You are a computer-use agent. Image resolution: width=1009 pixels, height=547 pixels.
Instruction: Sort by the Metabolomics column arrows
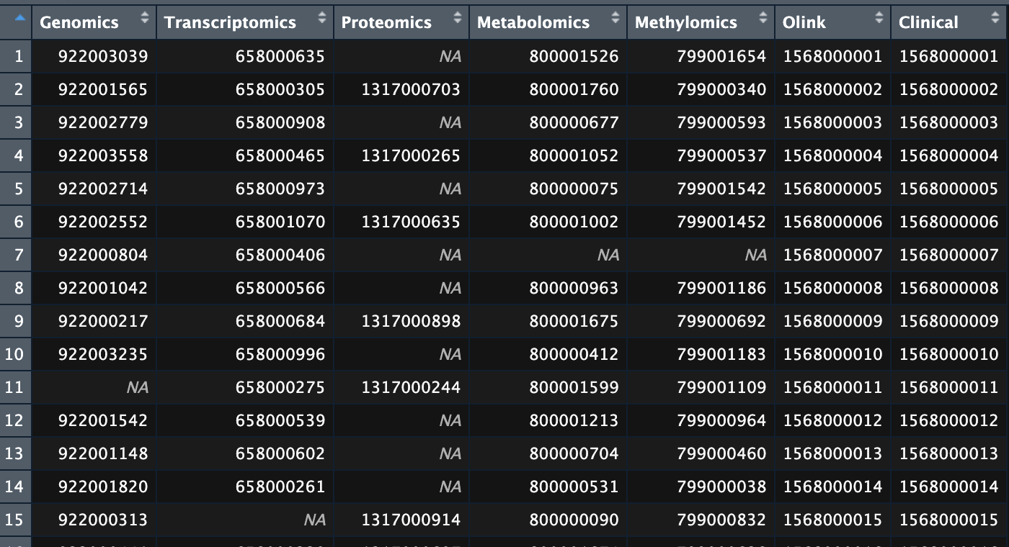(615, 18)
